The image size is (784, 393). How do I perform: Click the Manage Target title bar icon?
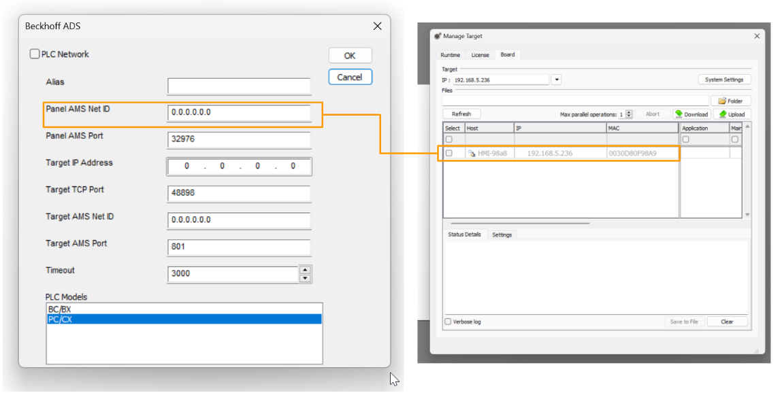(436, 36)
